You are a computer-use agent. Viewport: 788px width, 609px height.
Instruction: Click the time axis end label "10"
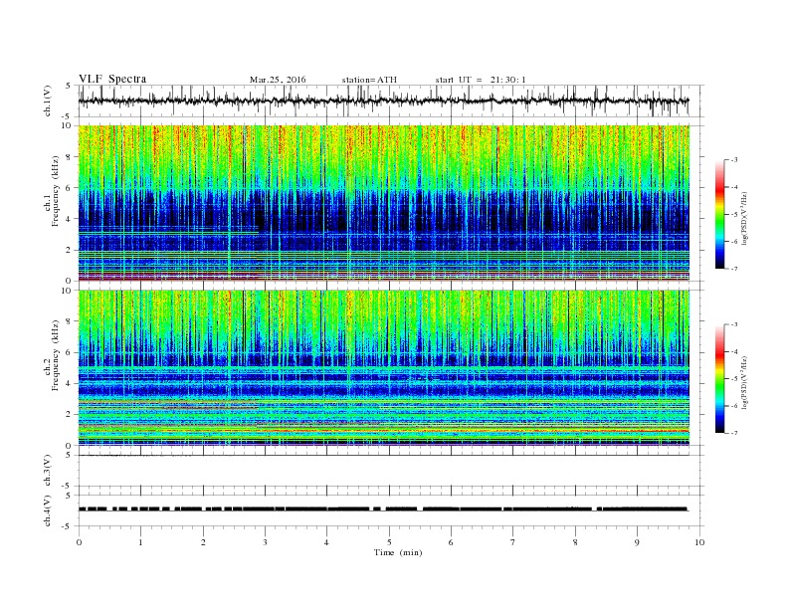(x=699, y=542)
